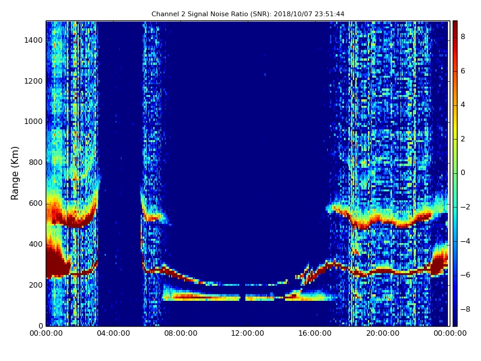
Task: Click the 04:00:00 time axis label
Action: (114, 333)
